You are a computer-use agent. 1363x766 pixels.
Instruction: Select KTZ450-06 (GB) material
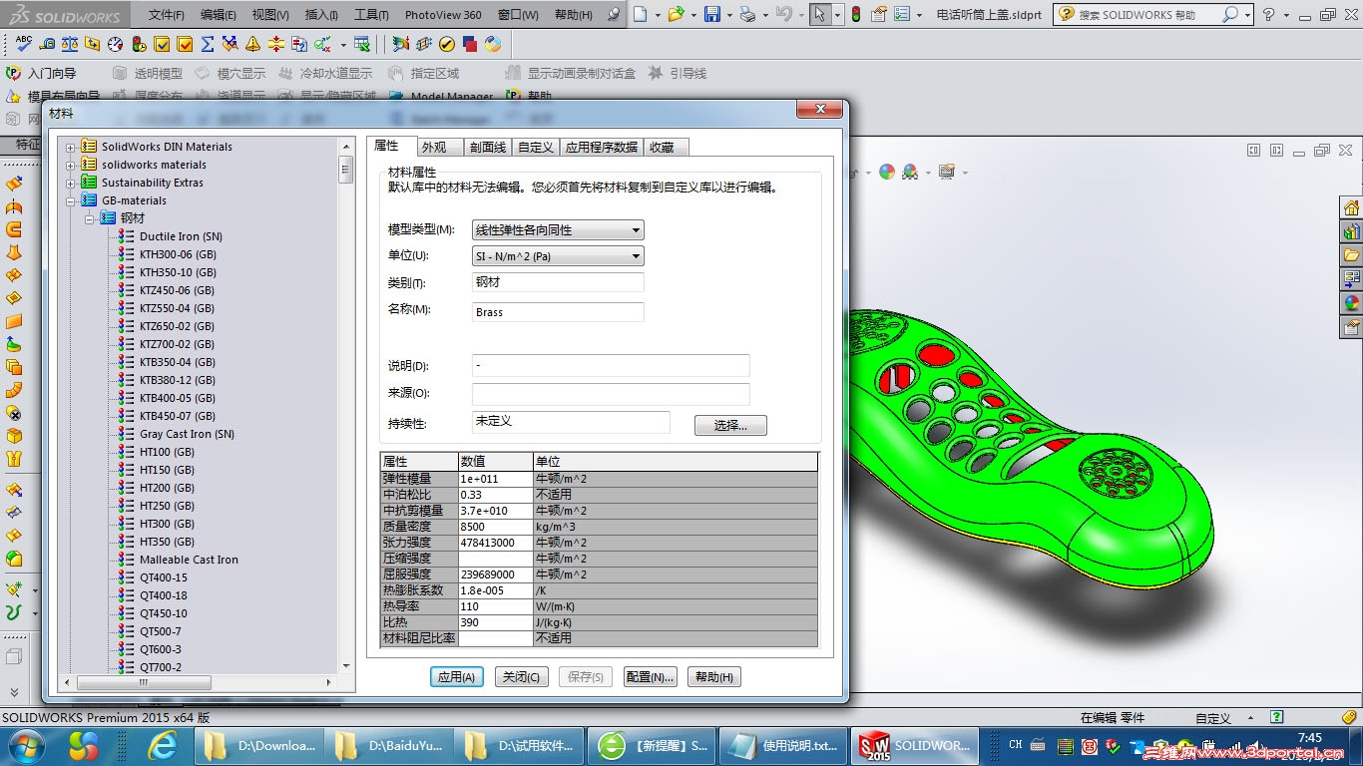click(x=177, y=290)
